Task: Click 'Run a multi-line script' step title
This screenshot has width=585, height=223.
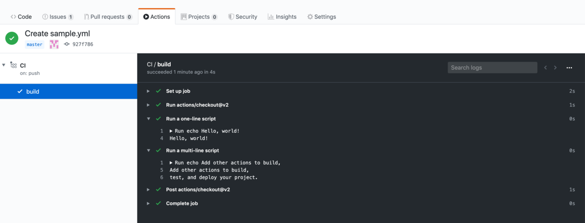Action: click(x=193, y=150)
